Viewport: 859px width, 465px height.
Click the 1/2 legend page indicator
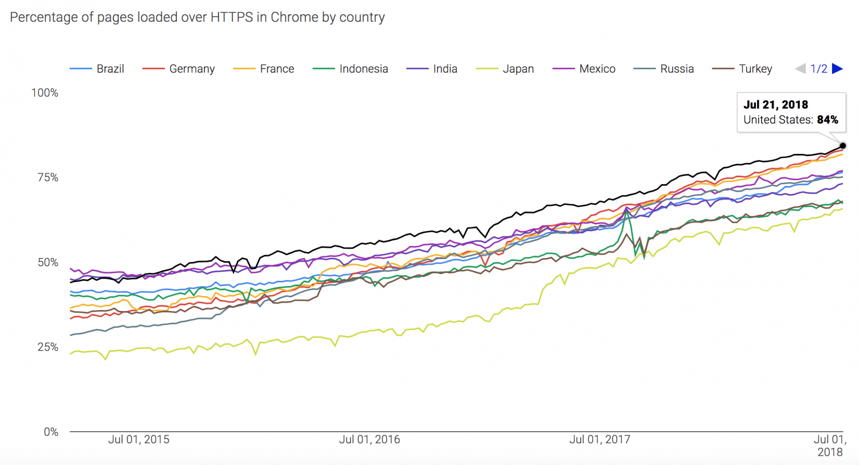pos(819,69)
